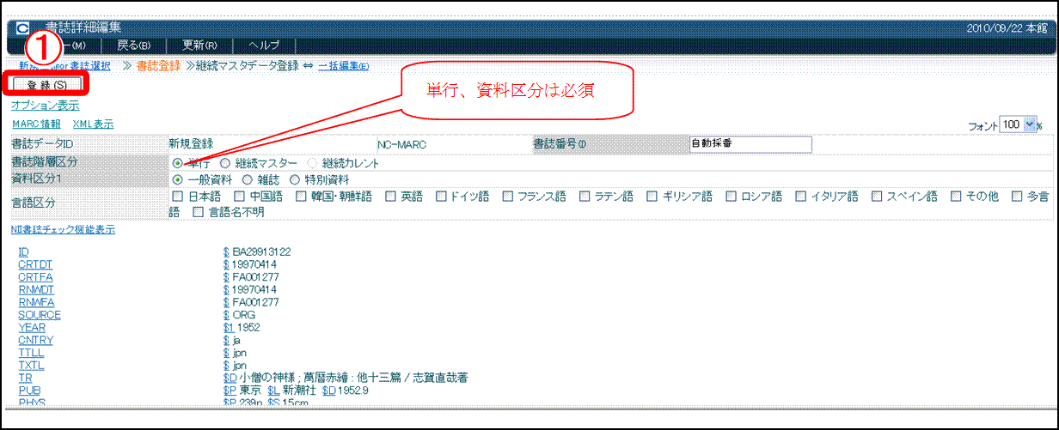Click the 書誌番号 input field
This screenshot has height=430, width=1059.
(750, 144)
